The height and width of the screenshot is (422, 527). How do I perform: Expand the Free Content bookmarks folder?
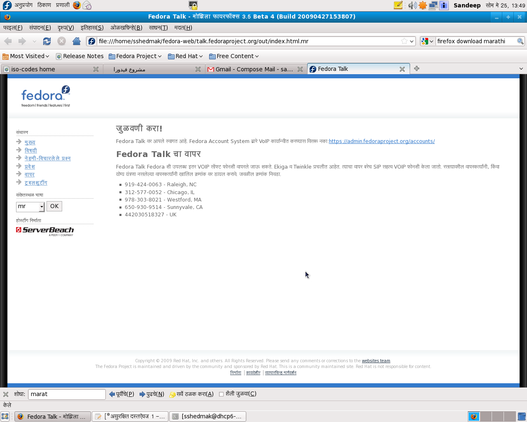234,56
